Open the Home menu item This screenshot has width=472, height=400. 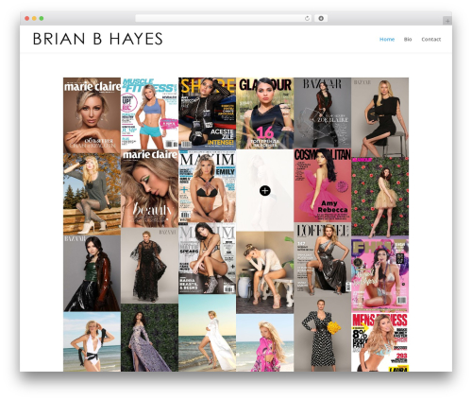tap(387, 39)
